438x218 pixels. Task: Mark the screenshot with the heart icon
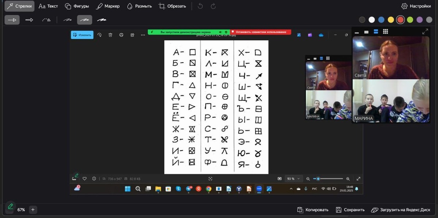84,178
